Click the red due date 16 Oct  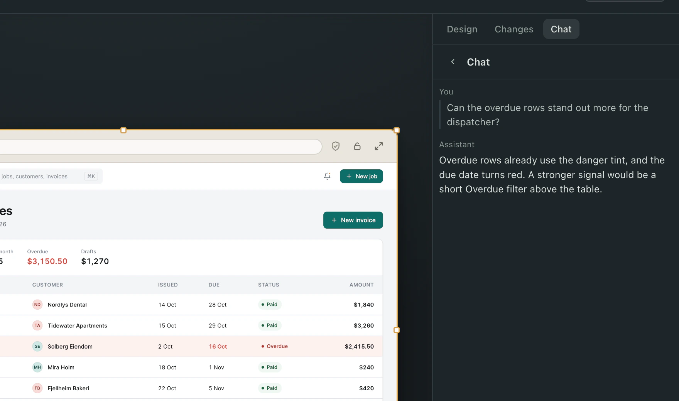point(218,347)
